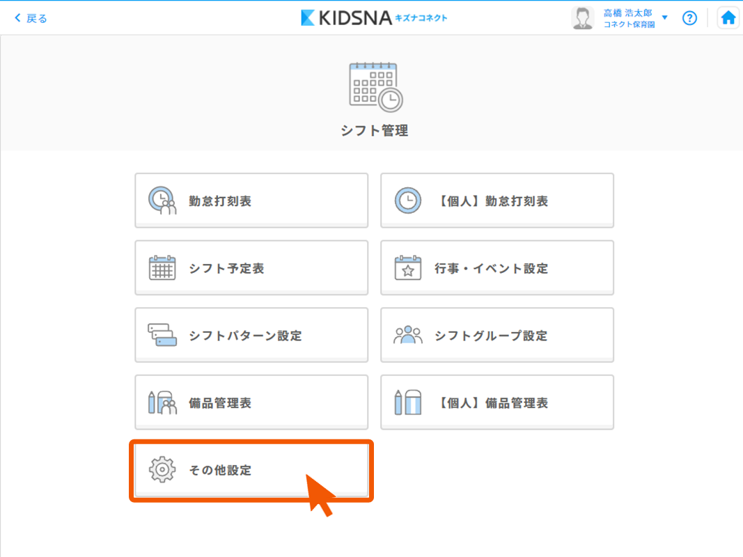This screenshot has height=557, width=743.
Task: Click the 備品管理表 supplies icon
Action: (162, 403)
